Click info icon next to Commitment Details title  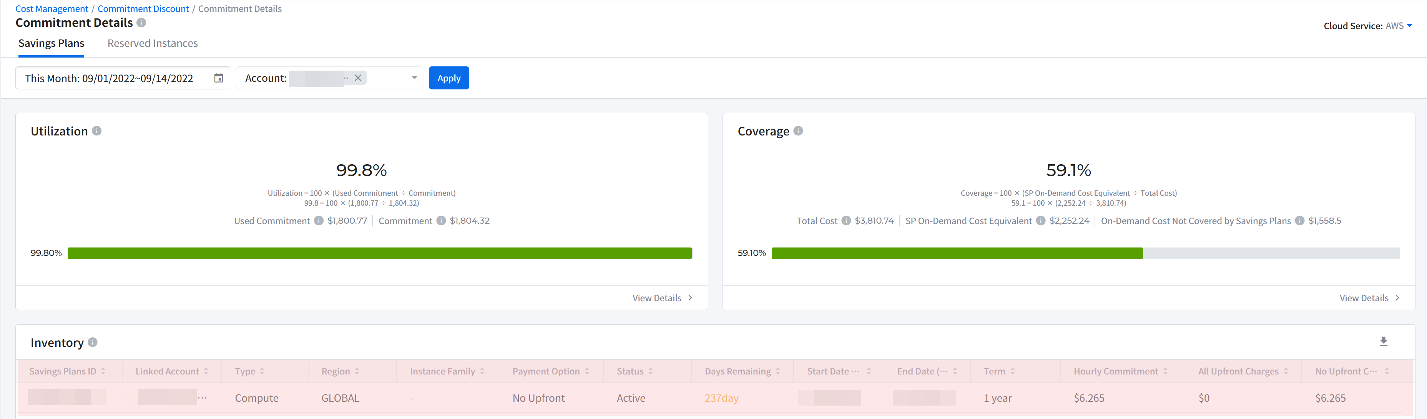point(141,23)
